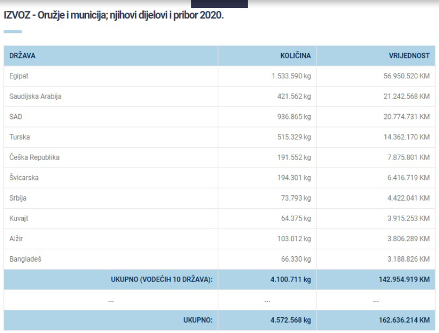
Task: Click the VRIJEDNOST column header
Action: tap(376, 56)
